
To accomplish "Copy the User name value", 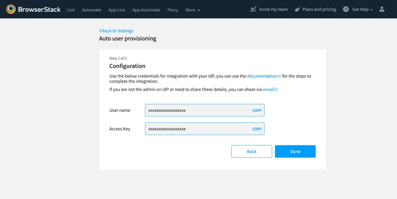I will point(257,110).
